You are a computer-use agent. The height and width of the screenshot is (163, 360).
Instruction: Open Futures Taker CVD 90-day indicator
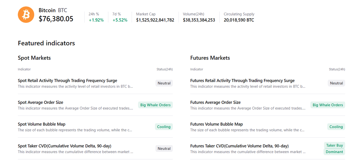pos(239,146)
